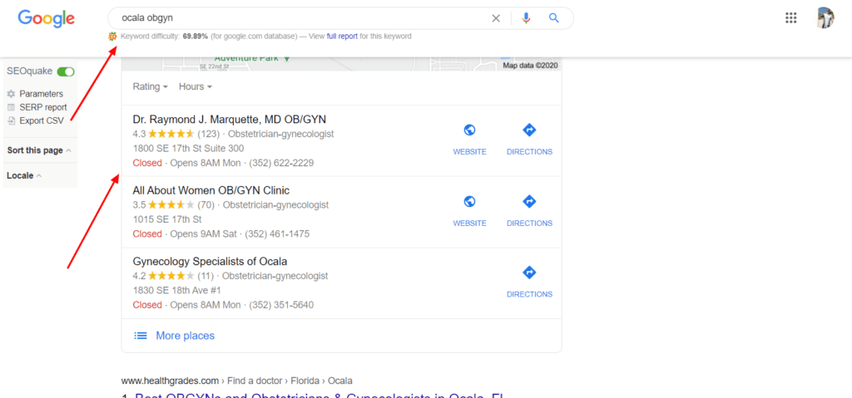The image size is (852, 398).
Task: Open the healthgrades.com Best OBGYNs result
Action: [x=320, y=395]
